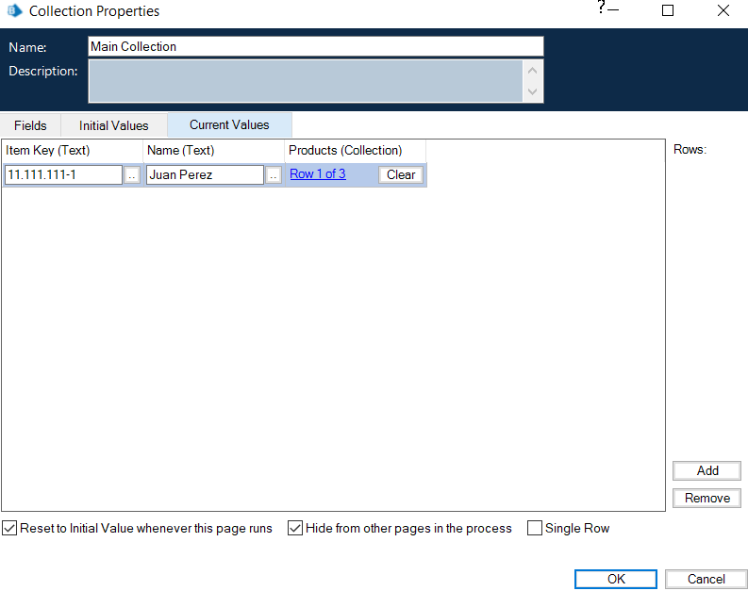
Task: Remove the selected collection row
Action: coord(707,498)
